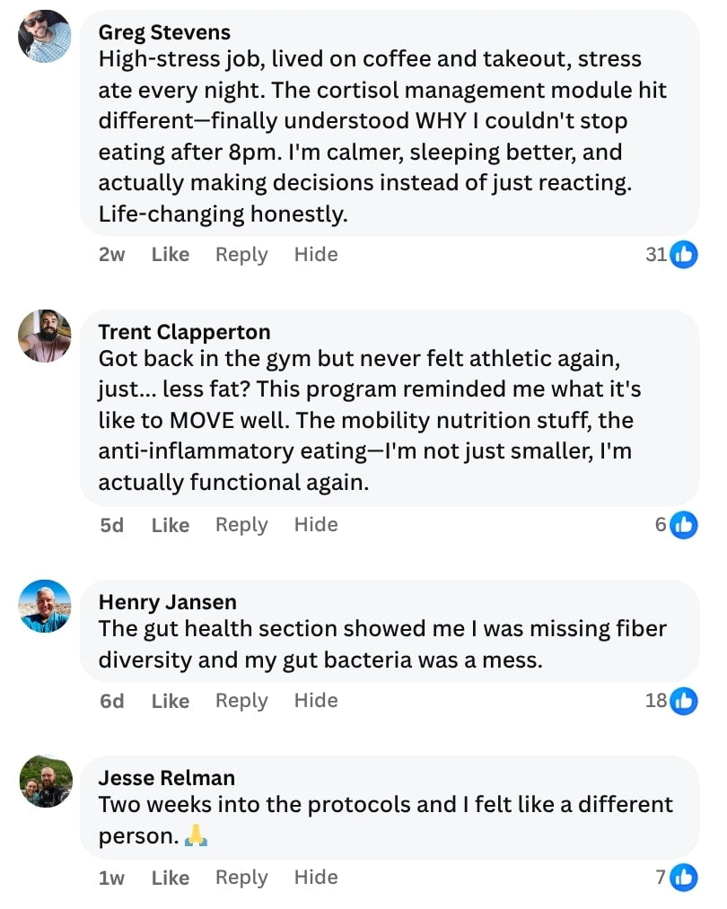Click Henry Jansen's profile photo
This screenshot has height=909, width=727.
tap(45, 606)
